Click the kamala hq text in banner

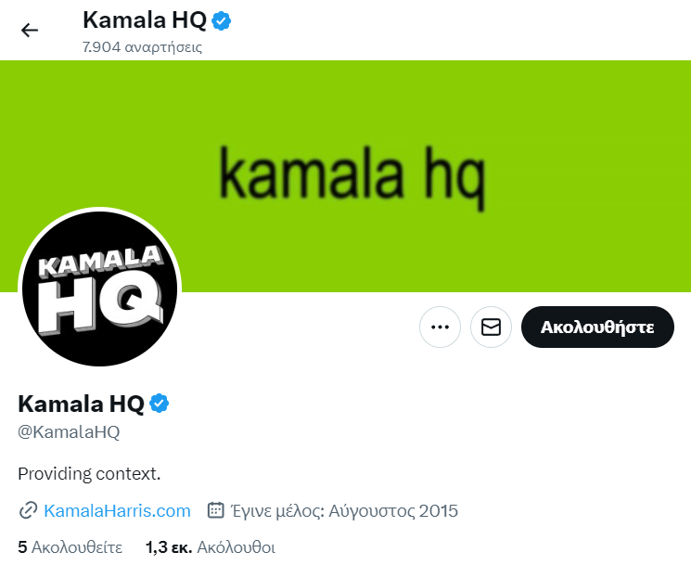pos(352,178)
